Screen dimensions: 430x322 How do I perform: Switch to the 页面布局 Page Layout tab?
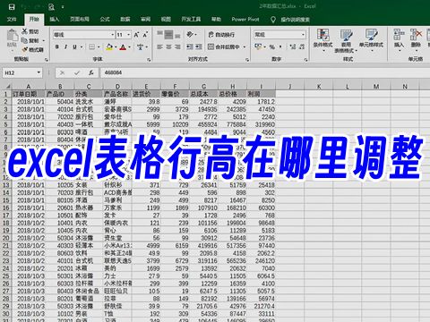(x=80, y=20)
